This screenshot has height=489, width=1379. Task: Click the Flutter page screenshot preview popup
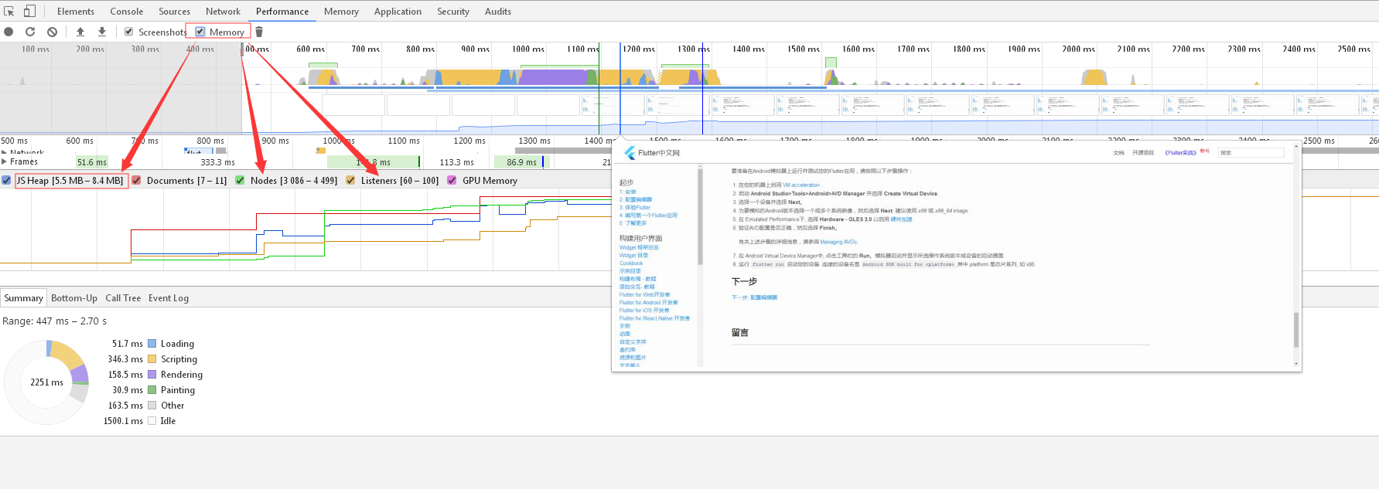point(956,256)
